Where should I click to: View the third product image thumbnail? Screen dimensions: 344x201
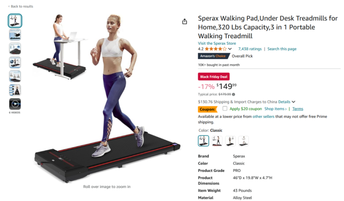point(15,49)
